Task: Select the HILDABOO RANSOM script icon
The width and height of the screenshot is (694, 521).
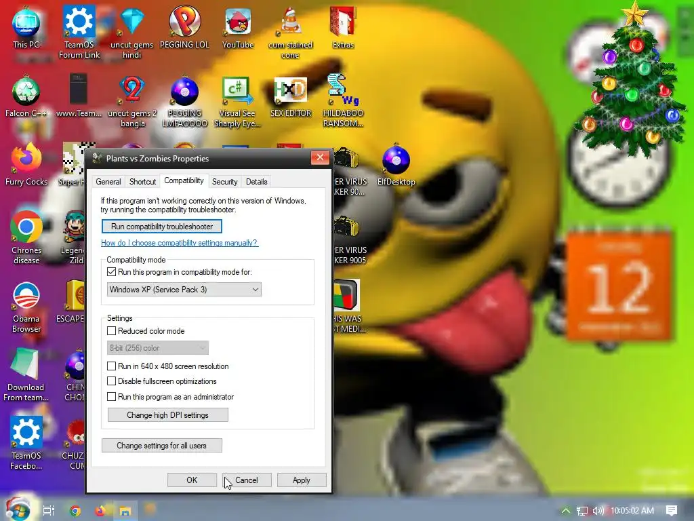Action: [x=343, y=100]
